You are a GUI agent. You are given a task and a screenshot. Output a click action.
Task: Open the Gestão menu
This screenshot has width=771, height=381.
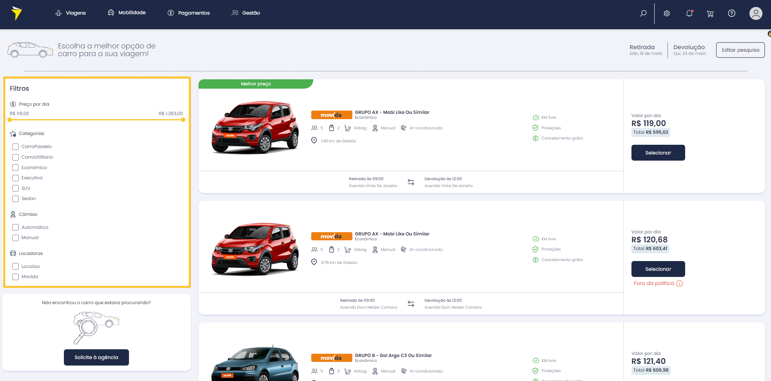(x=246, y=13)
